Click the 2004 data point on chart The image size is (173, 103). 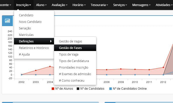pyautogui.click(x=50, y=67)
